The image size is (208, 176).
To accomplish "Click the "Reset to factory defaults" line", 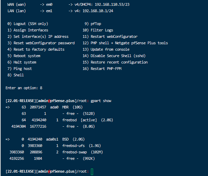I will (36, 49).
